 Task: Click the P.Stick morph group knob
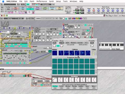(117, 11)
